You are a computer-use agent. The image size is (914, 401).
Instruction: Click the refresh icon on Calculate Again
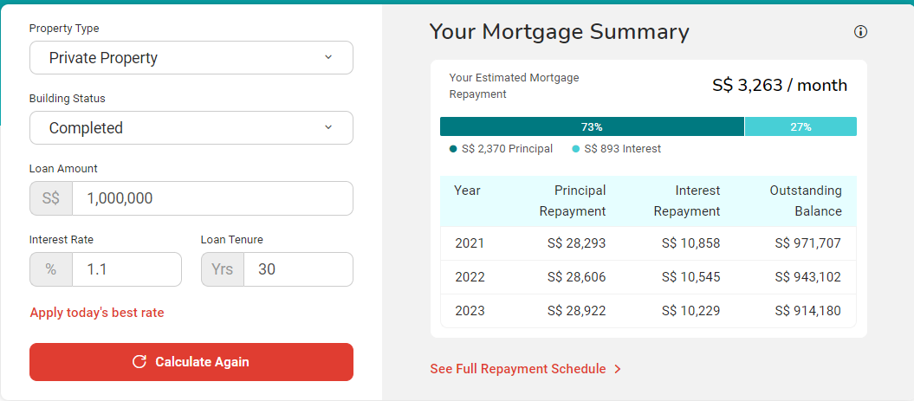(139, 362)
